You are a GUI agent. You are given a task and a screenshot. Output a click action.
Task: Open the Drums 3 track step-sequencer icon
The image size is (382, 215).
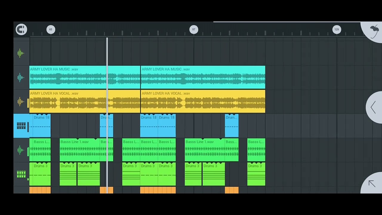21,174
